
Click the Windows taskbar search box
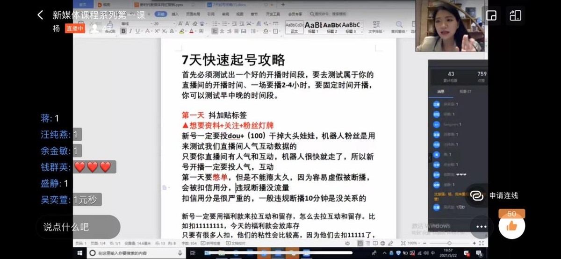click(137, 253)
